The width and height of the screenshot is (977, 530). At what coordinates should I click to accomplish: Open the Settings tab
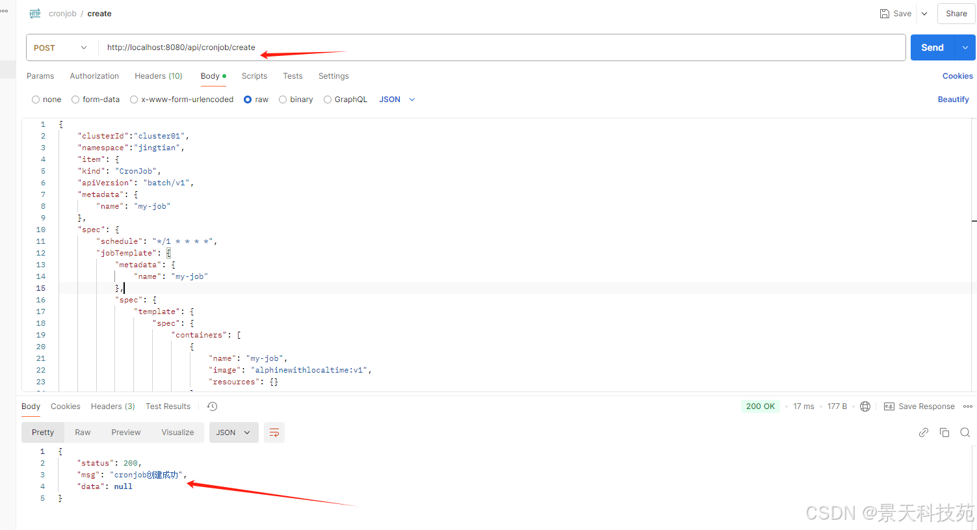(333, 76)
